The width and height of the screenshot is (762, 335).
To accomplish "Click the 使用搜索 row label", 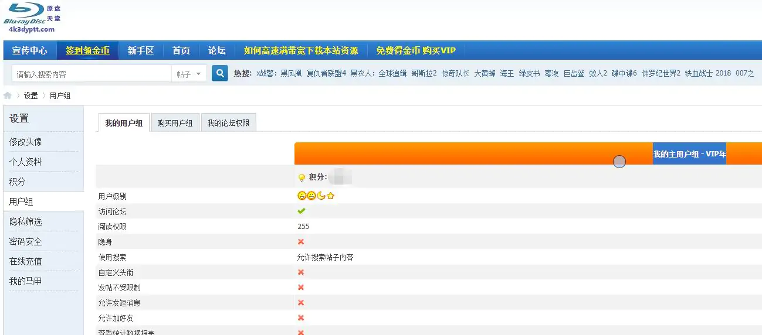I will (112, 257).
